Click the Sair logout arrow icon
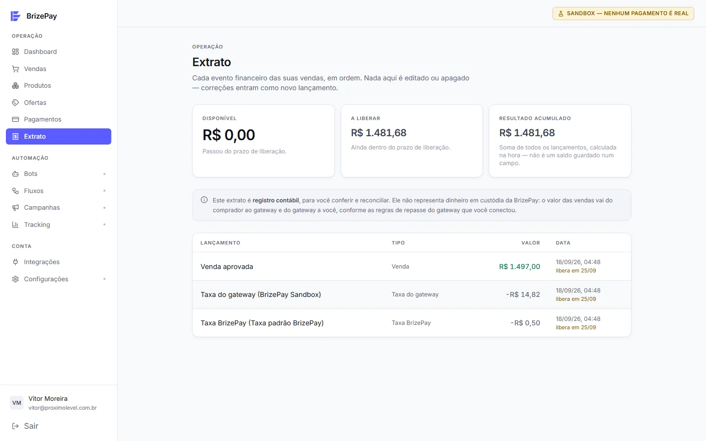Screen dimensions: 706x441 16,426
